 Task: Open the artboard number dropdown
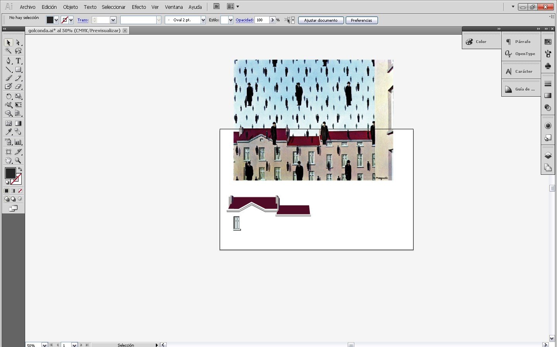click(74, 345)
